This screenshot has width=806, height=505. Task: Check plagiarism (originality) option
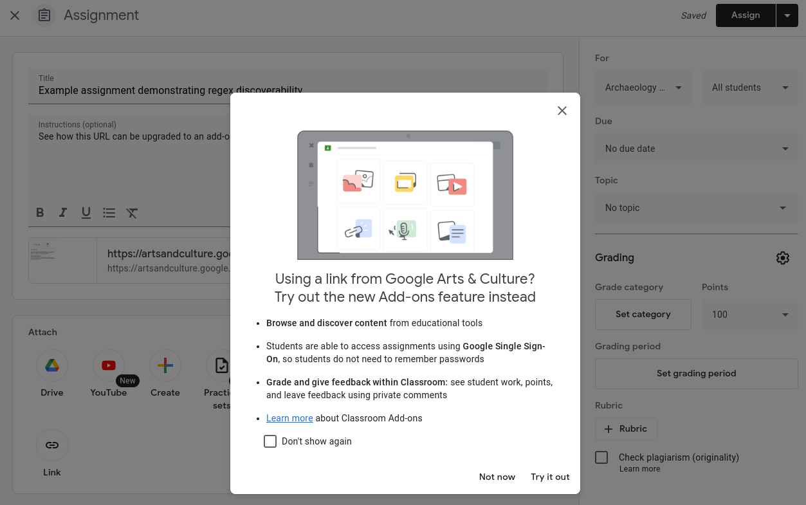pyautogui.click(x=601, y=457)
